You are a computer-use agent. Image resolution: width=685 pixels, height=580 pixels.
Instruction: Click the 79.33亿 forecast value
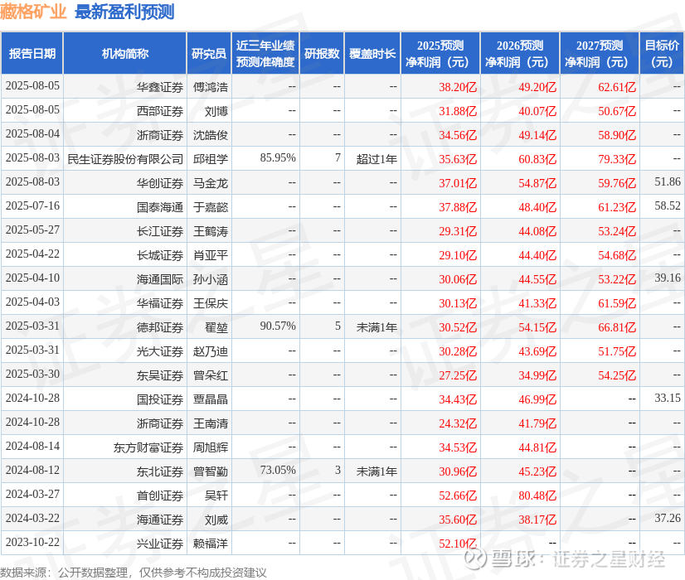[617, 159]
